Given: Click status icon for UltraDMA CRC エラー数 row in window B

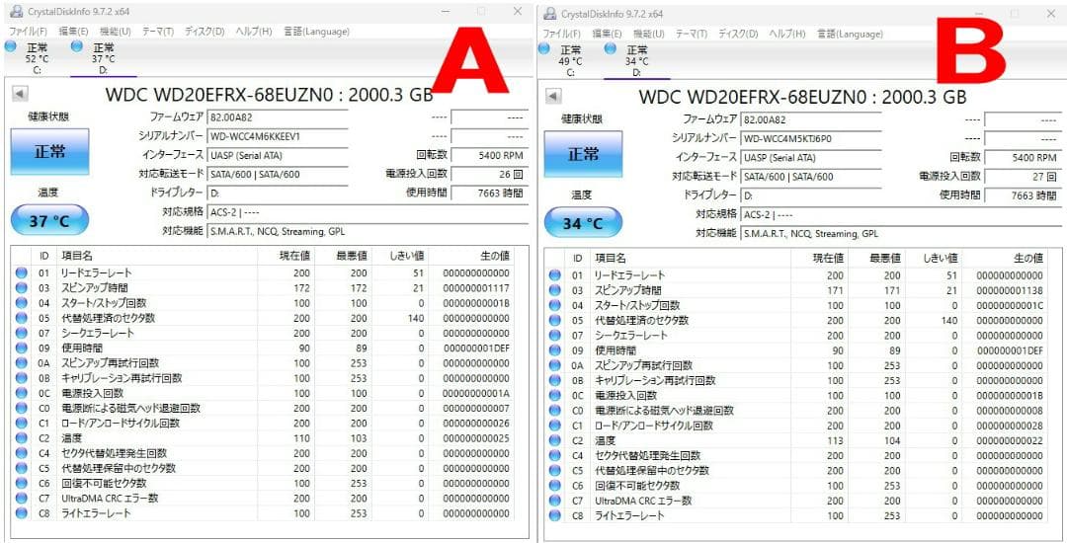Looking at the screenshot, I should pos(554,501).
